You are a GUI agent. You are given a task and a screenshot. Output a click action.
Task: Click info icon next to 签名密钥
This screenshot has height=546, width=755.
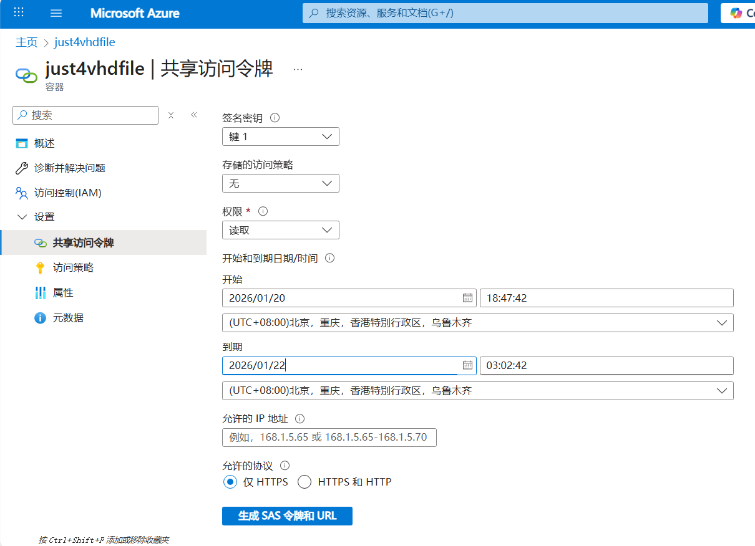tap(275, 118)
